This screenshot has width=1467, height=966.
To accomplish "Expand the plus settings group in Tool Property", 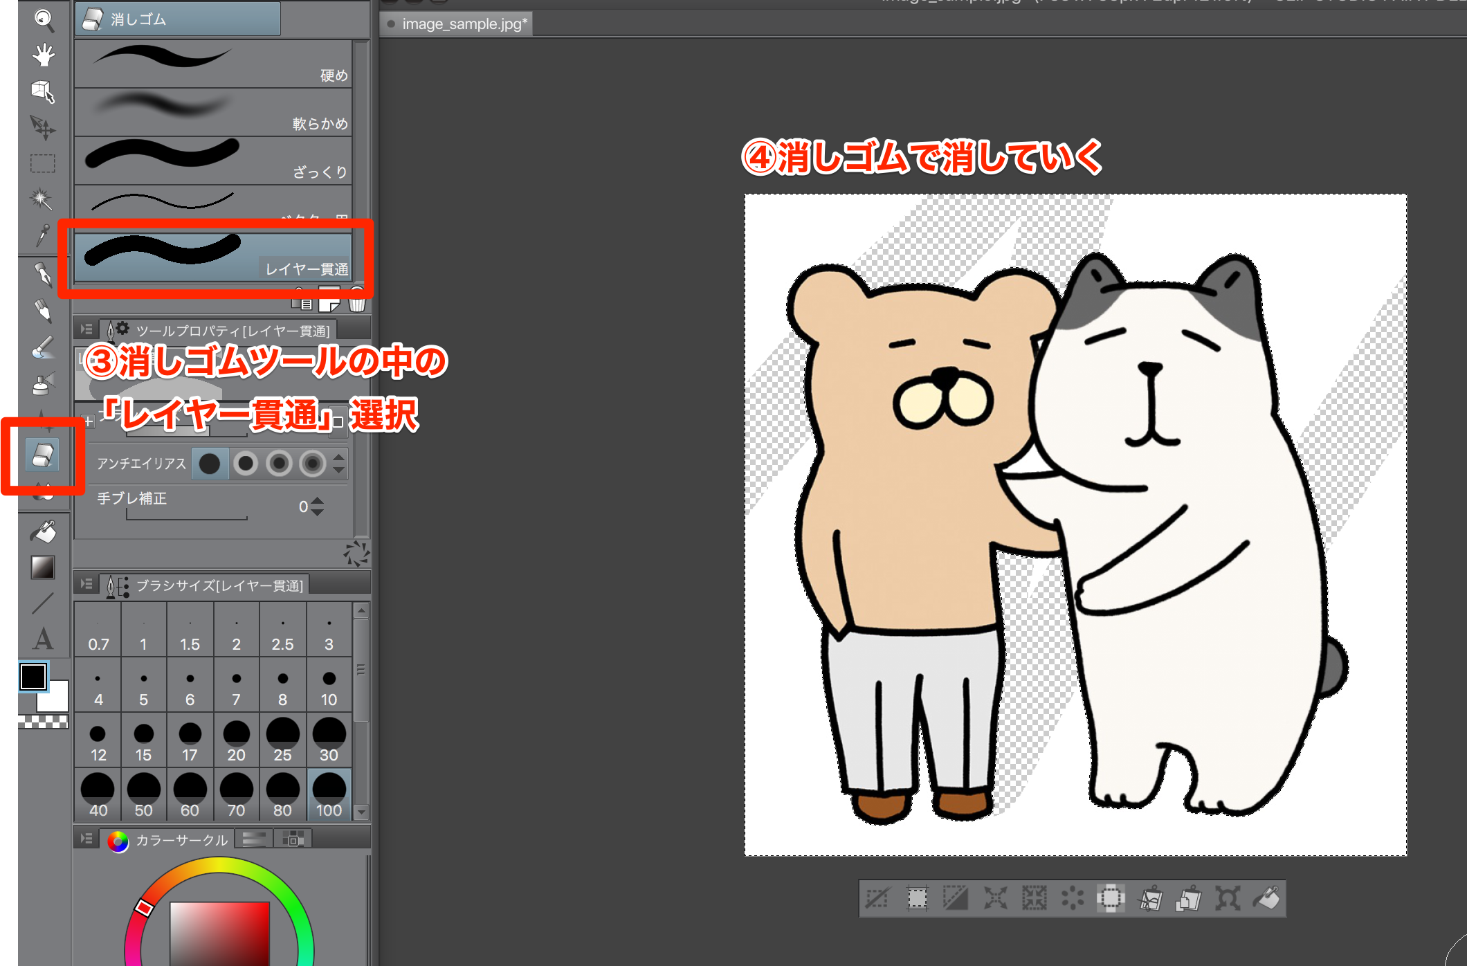I will tap(89, 421).
